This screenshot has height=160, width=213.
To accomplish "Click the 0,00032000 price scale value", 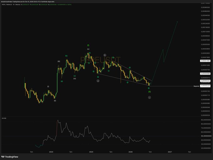I will click(x=205, y=20).
